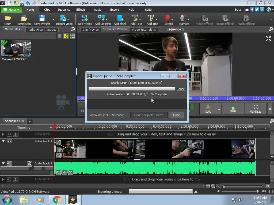
Task: Switch the bin to list view icon
Action: (x=72, y=36)
